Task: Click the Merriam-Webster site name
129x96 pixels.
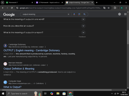Action: pyautogui.click(x=15, y=63)
